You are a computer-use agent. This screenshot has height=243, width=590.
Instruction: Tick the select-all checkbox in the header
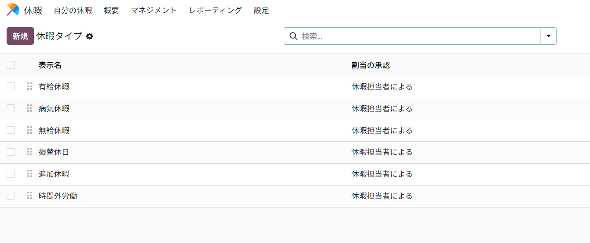(x=11, y=65)
